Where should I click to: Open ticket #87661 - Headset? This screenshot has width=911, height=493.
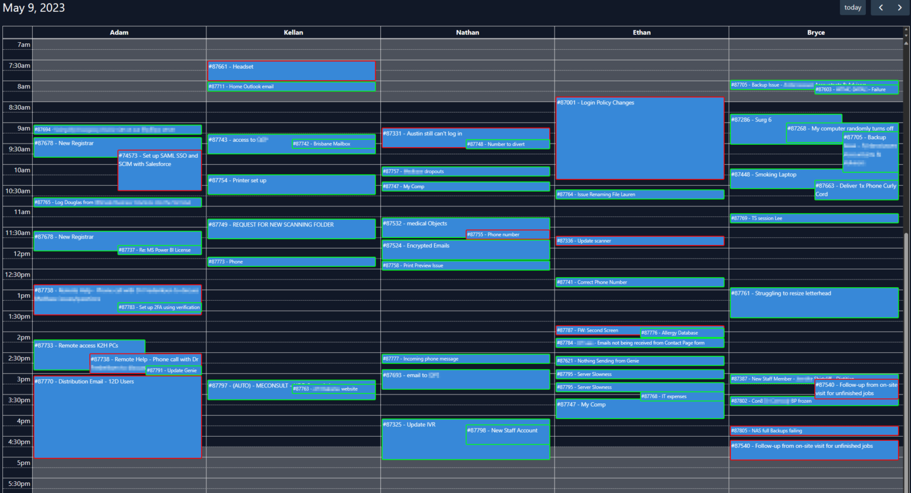point(291,70)
